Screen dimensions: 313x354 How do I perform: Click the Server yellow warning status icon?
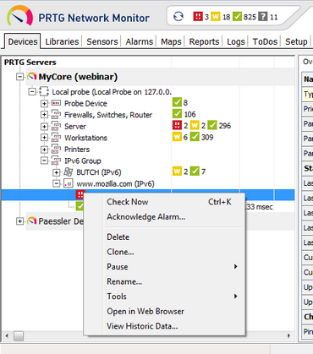[x=195, y=125]
